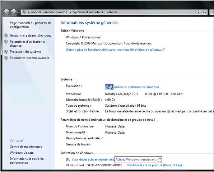Open Page d'accueil du panneau de configuration
This screenshot has height=172, width=214.
click(x=31, y=25)
